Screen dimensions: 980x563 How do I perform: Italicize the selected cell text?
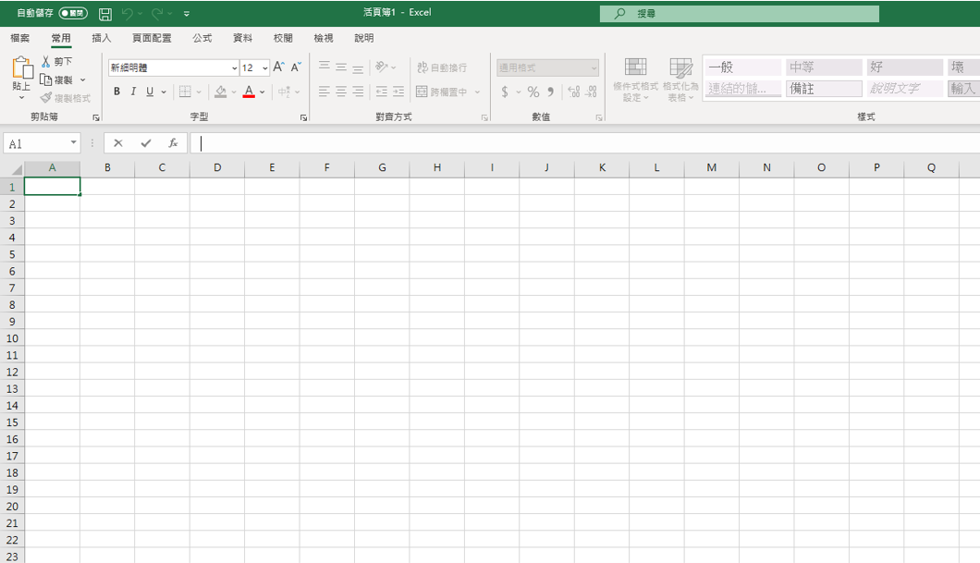click(132, 91)
